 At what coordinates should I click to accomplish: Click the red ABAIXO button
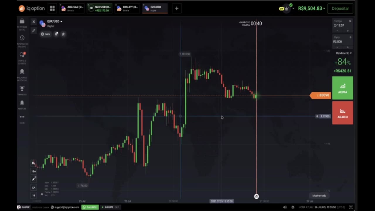(x=342, y=113)
